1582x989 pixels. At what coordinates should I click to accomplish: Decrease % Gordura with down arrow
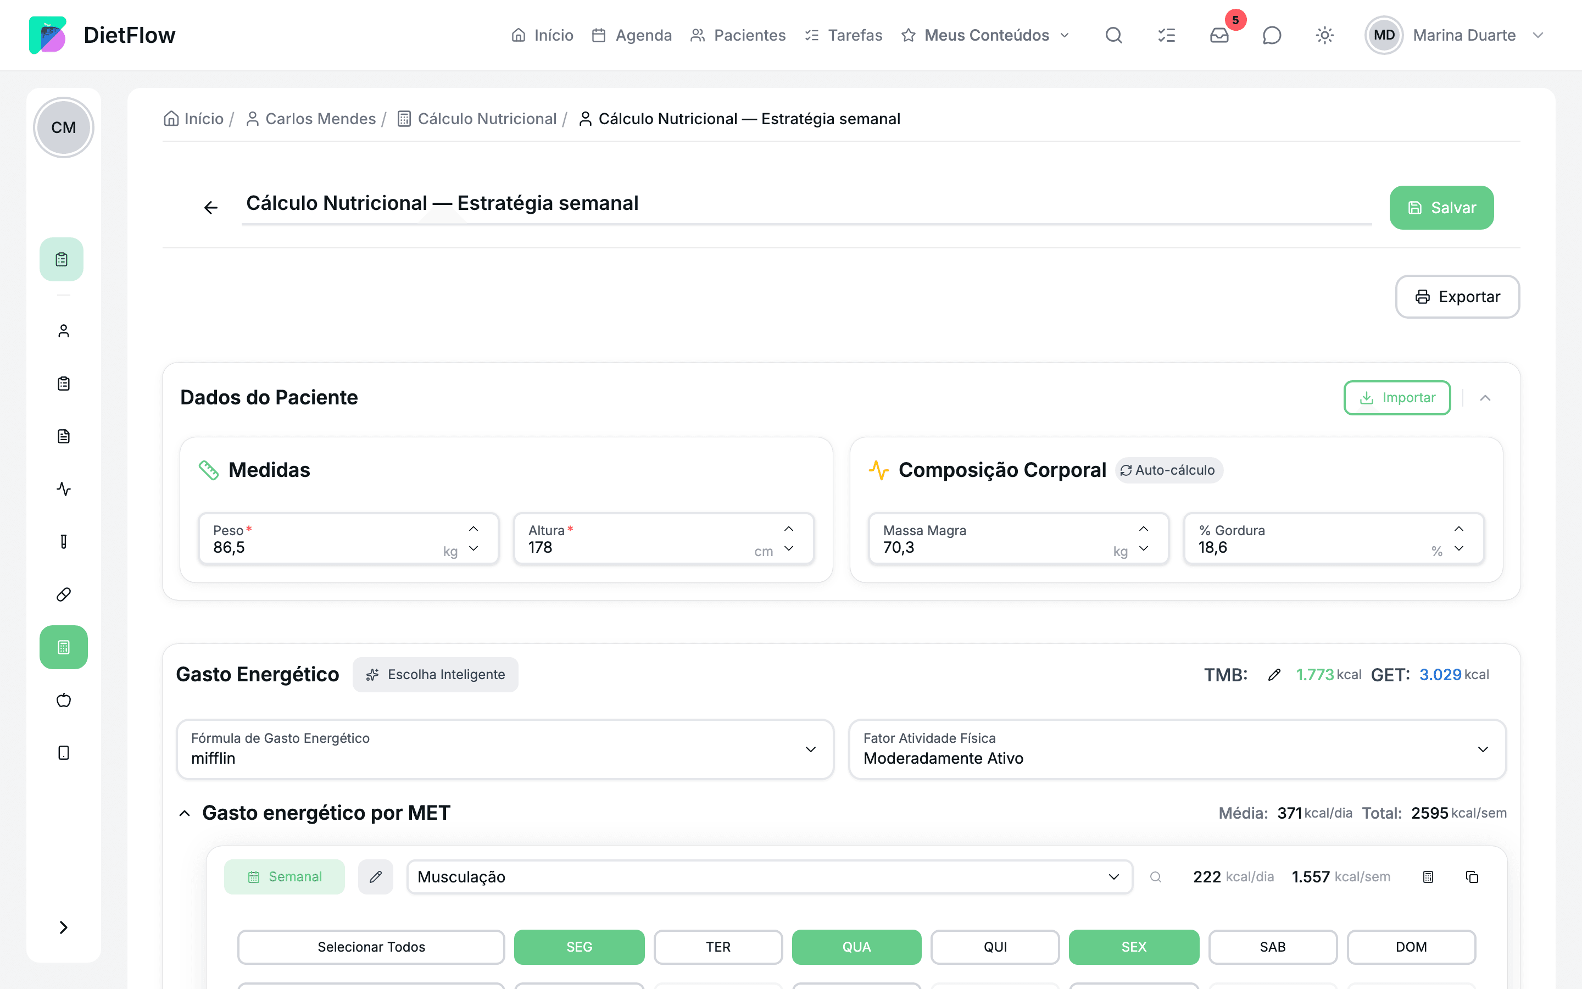1459,549
